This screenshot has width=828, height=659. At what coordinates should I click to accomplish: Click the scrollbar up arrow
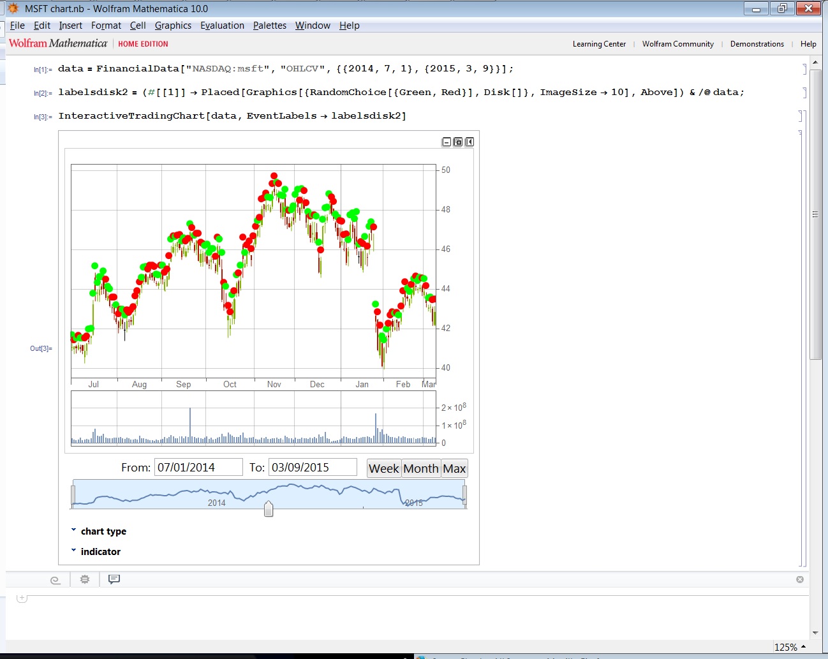[x=815, y=63]
